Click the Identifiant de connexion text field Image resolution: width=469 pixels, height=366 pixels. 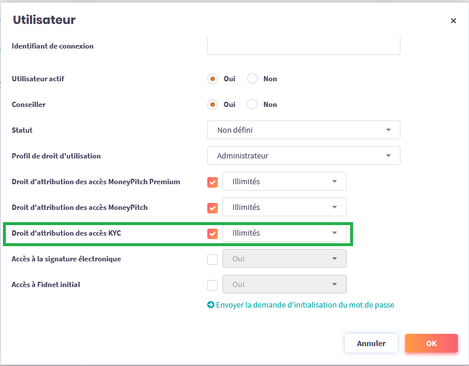coord(303,46)
